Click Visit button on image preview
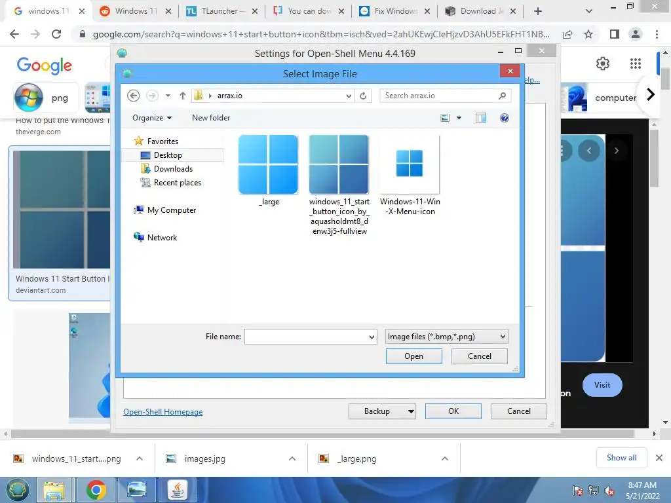Image resolution: width=671 pixels, height=503 pixels. 602,385
